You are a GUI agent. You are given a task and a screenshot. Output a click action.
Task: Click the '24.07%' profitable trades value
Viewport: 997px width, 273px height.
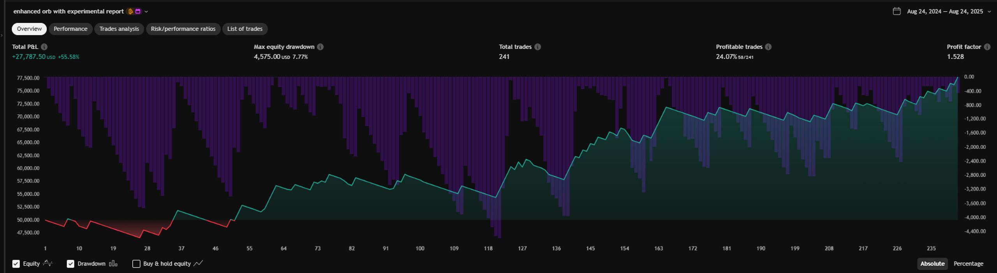pos(726,57)
